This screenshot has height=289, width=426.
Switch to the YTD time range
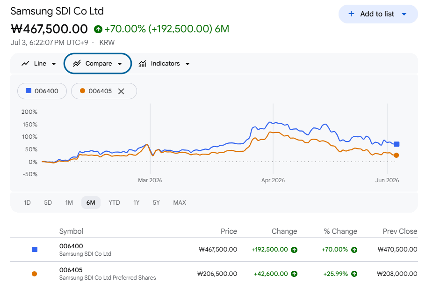tap(114, 202)
